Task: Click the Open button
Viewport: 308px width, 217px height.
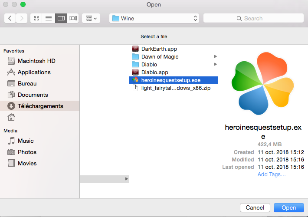Action: click(x=289, y=207)
